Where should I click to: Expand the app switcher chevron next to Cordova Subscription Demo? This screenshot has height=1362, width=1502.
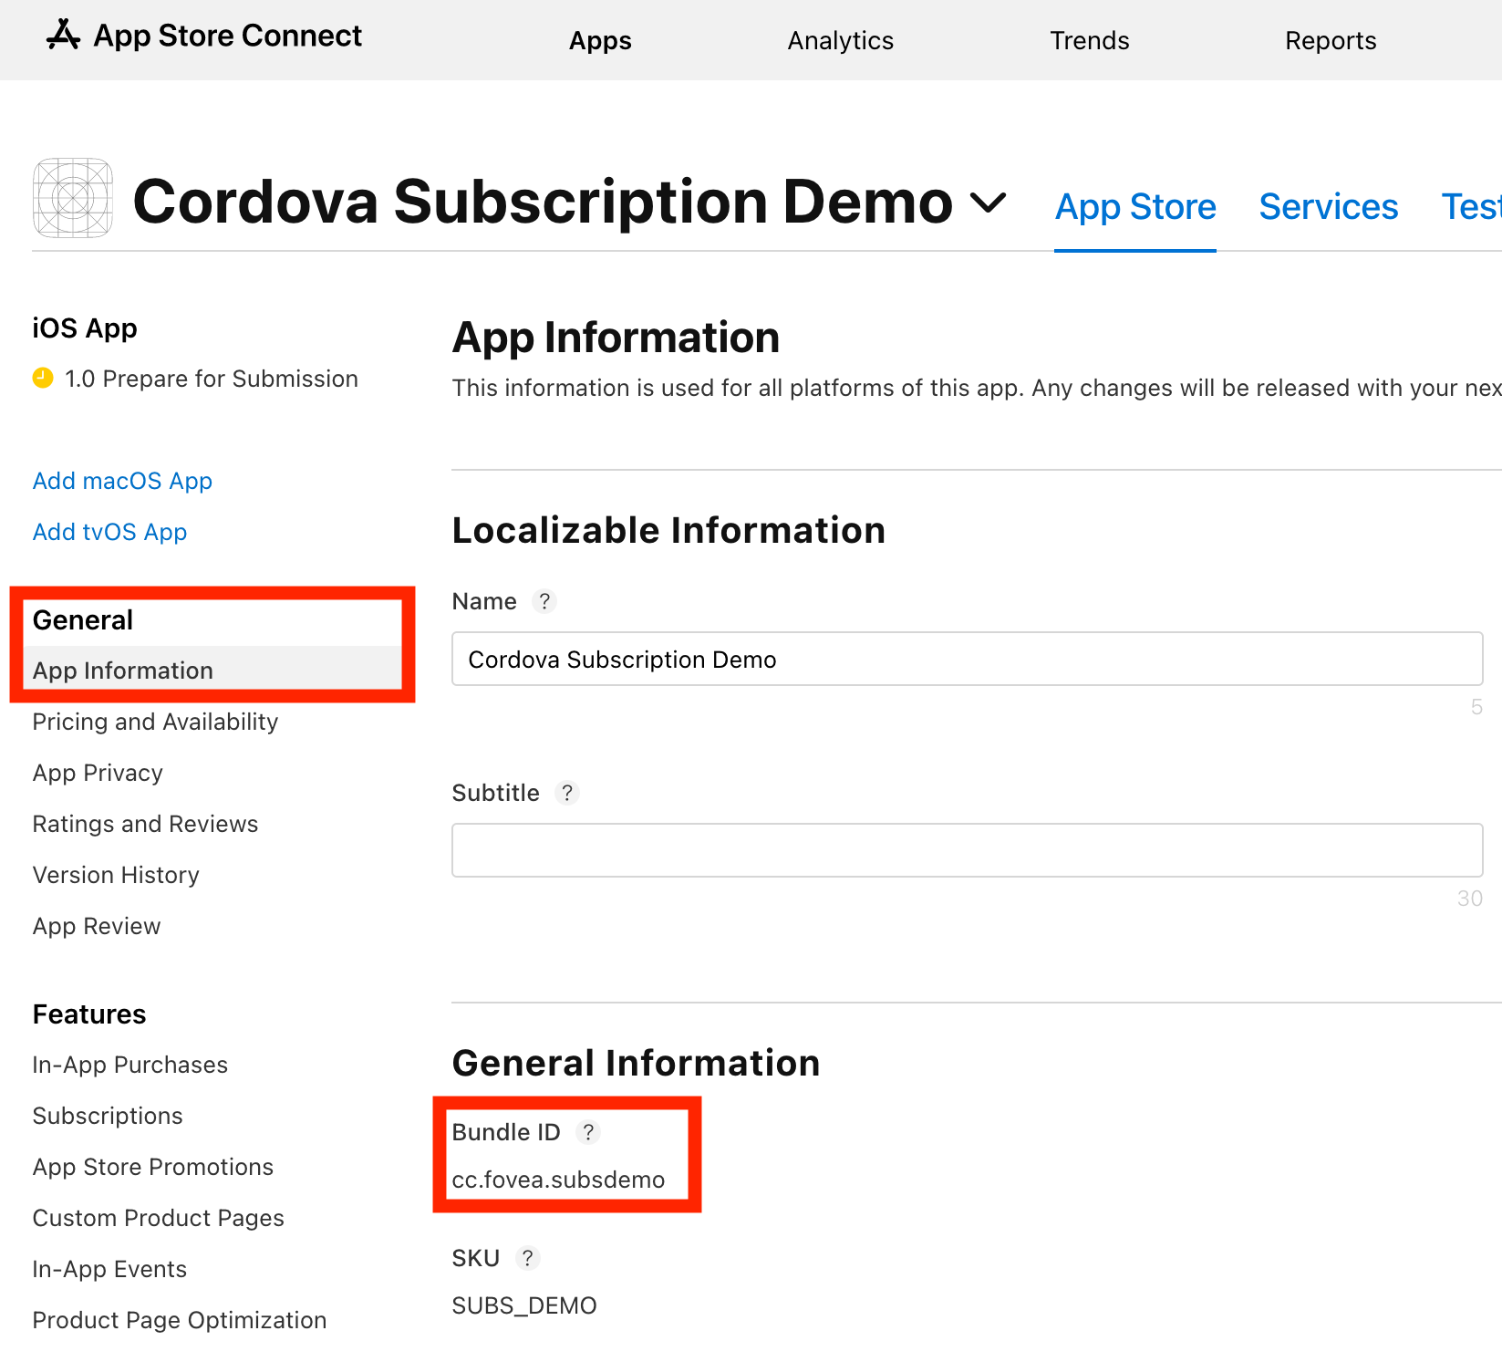tap(989, 202)
